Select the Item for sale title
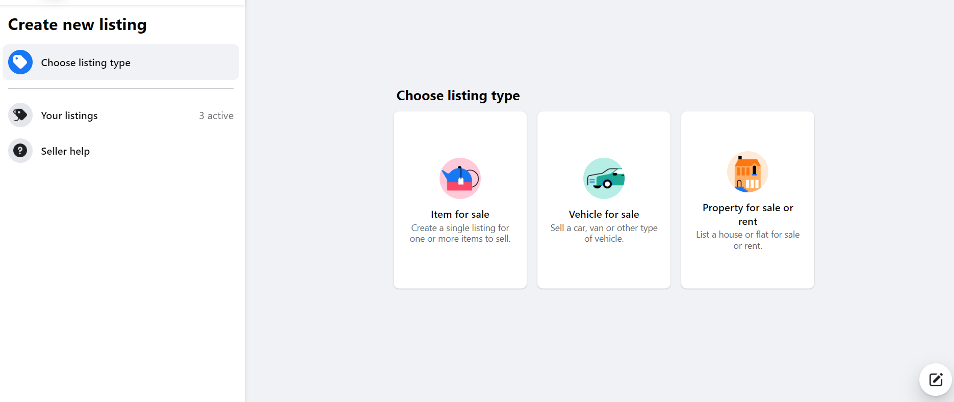The width and height of the screenshot is (954, 402). [x=460, y=214]
